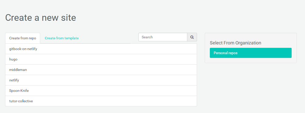305x113 pixels.
Task: Click the Create a new site heading
Action: (x=41, y=18)
